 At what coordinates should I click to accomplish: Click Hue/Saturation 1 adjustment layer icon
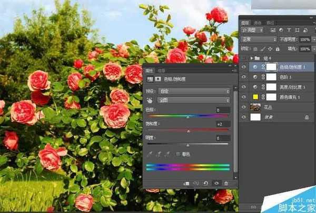tap(255, 67)
